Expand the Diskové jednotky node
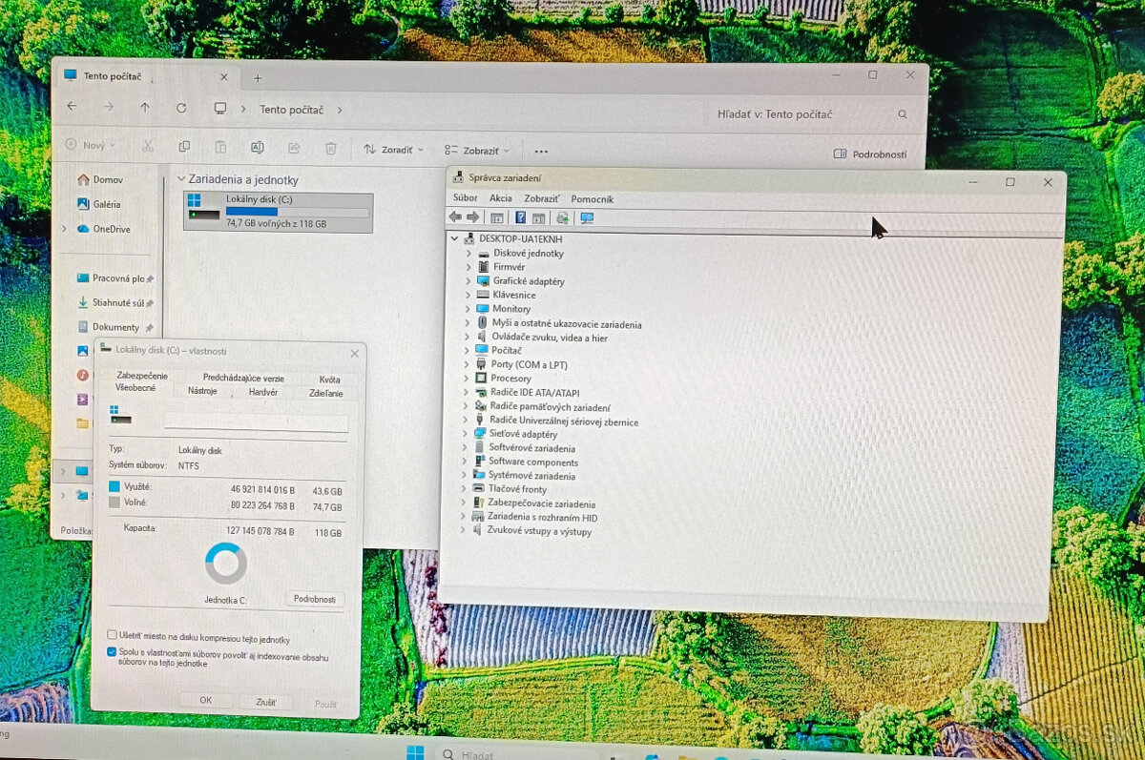This screenshot has width=1145, height=760. pyautogui.click(x=468, y=254)
